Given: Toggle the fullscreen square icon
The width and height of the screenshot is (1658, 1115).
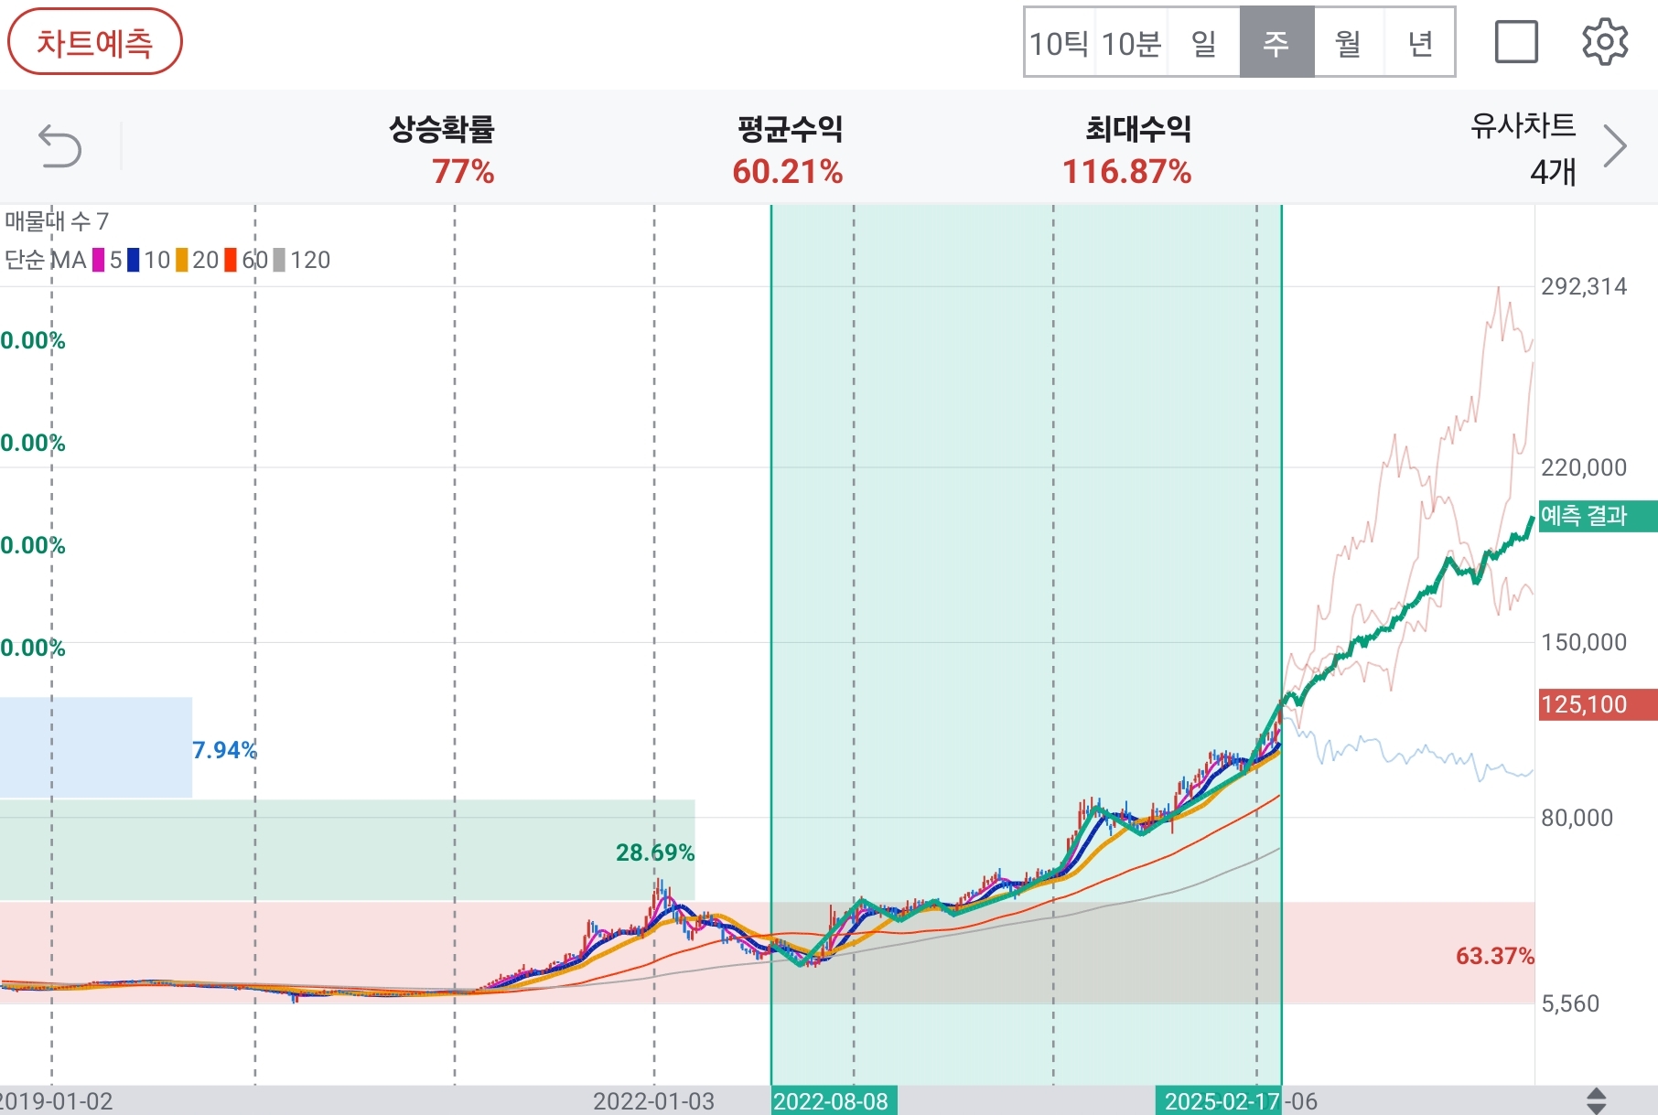Looking at the screenshot, I should [x=1516, y=42].
